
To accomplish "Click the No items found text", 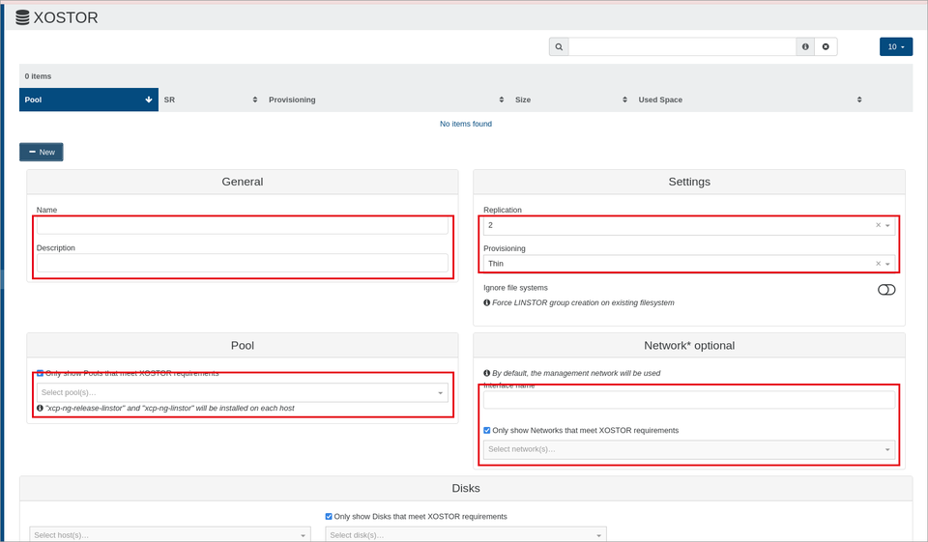I will tap(466, 124).
